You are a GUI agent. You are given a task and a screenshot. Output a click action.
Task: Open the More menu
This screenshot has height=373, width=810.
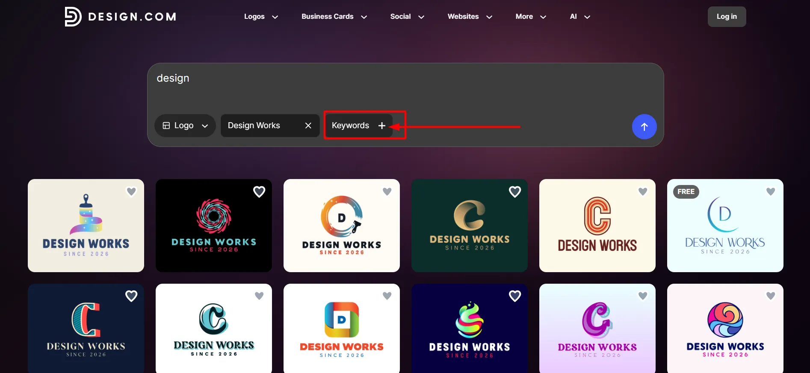point(531,17)
